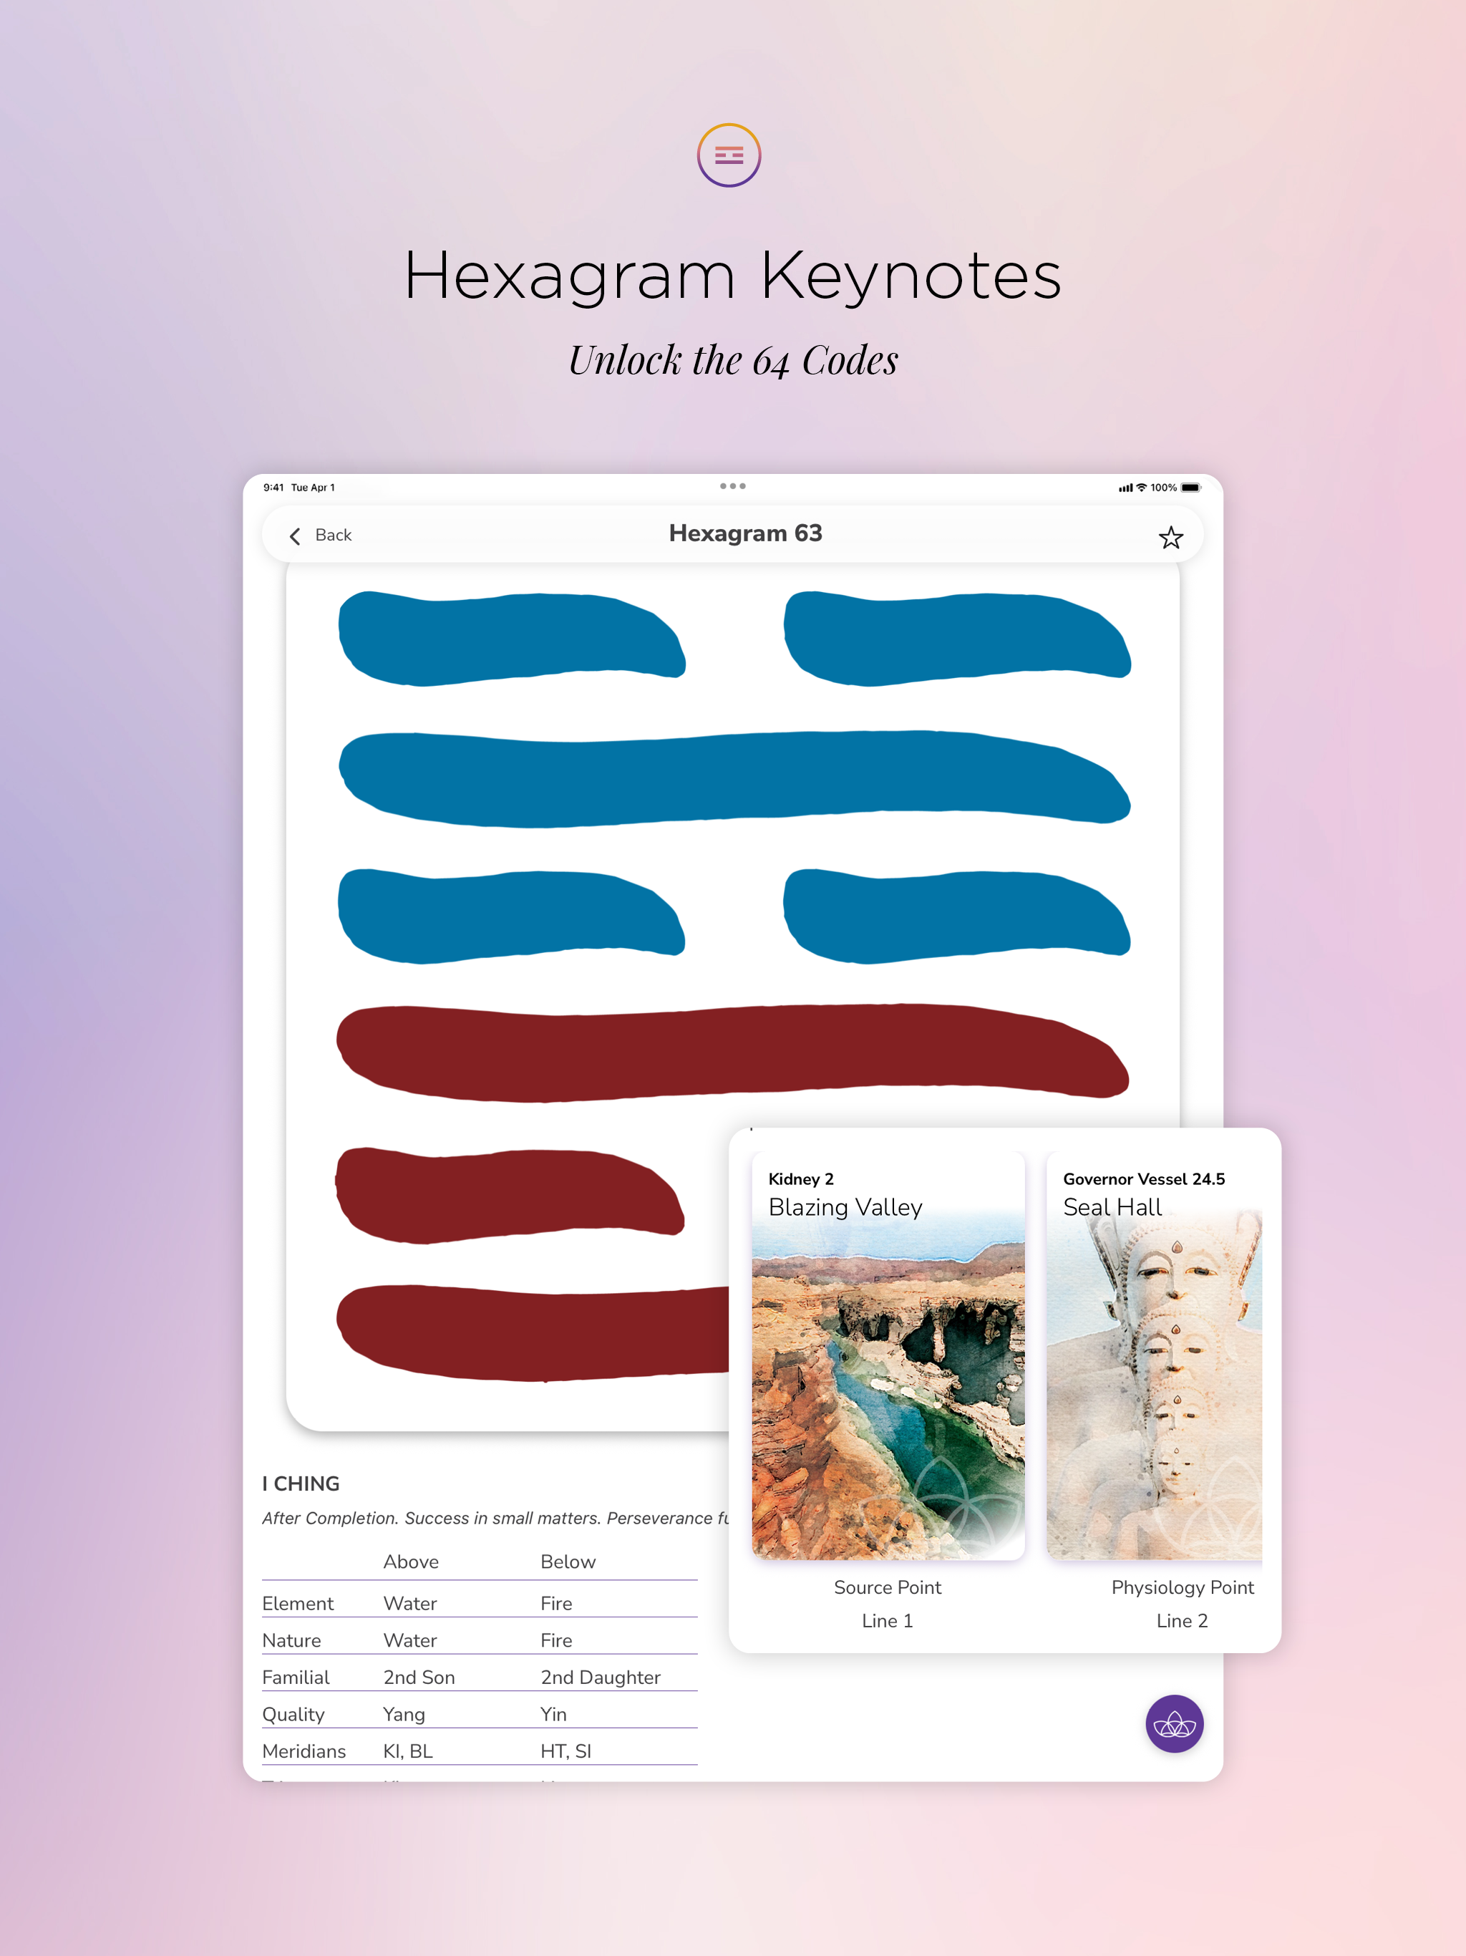
Task: Tap the solid red third line
Action: pos(732,1052)
